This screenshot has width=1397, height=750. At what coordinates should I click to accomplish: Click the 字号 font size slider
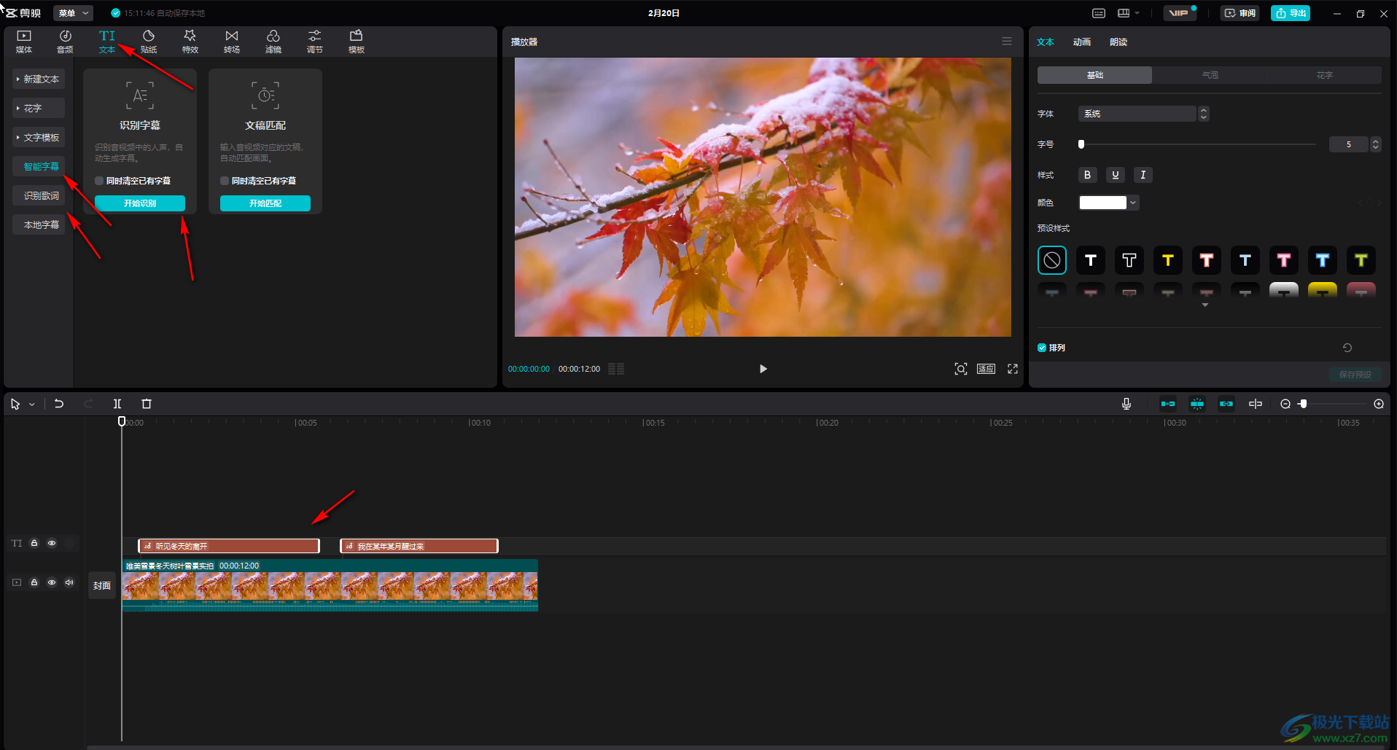[x=1197, y=144]
